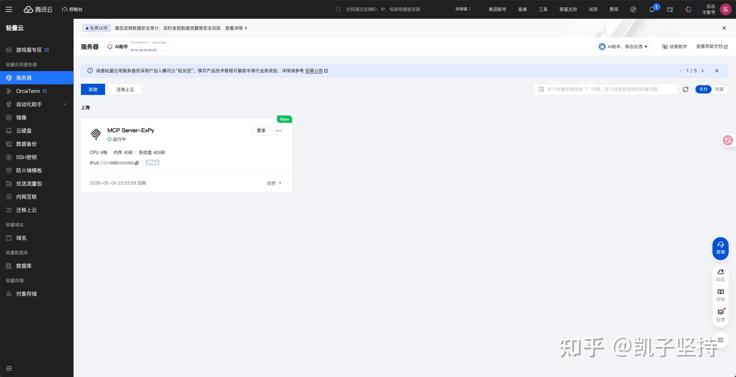Open the more actions menu on server card
The height and width of the screenshot is (377, 736).
click(x=278, y=130)
